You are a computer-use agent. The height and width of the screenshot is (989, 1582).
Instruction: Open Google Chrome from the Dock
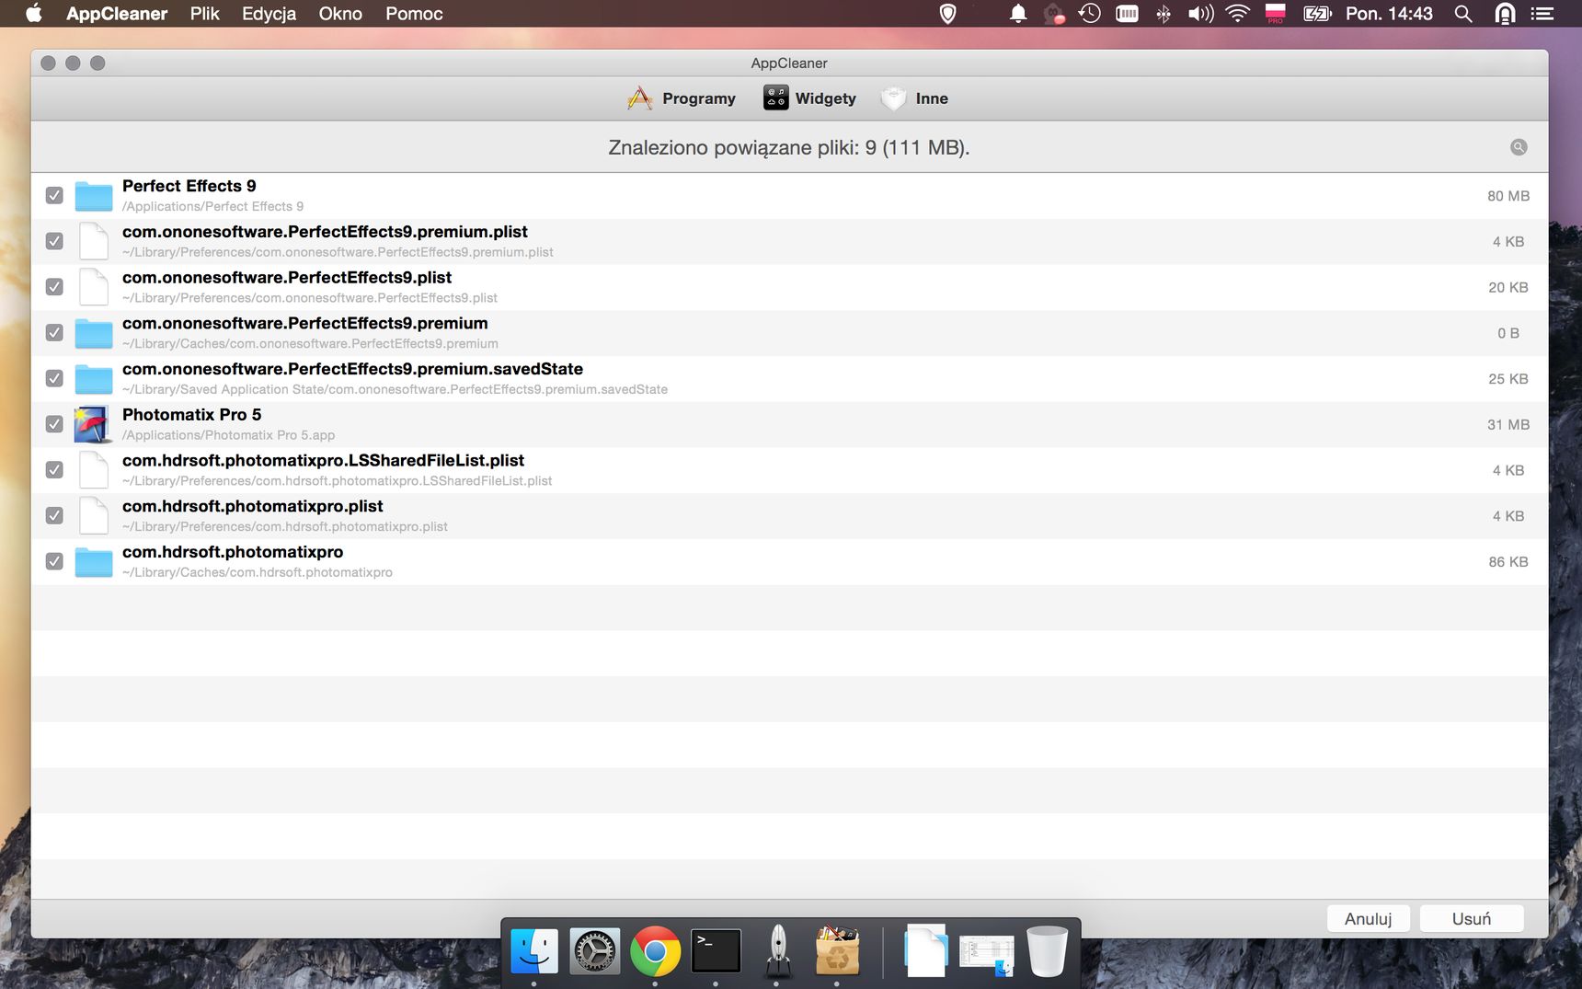pyautogui.click(x=655, y=950)
